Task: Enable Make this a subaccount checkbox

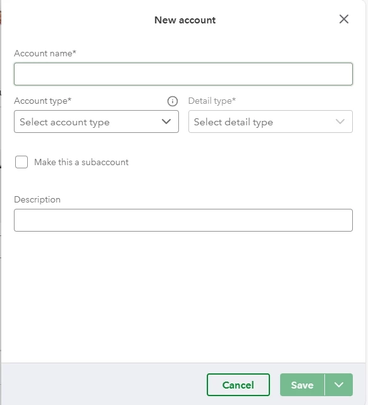Action: [x=21, y=162]
